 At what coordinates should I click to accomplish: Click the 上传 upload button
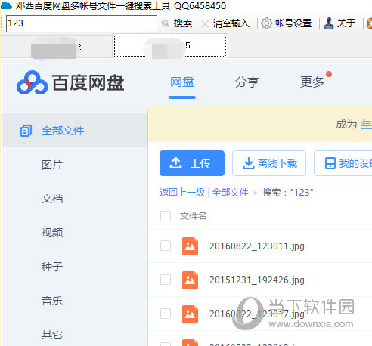click(192, 163)
